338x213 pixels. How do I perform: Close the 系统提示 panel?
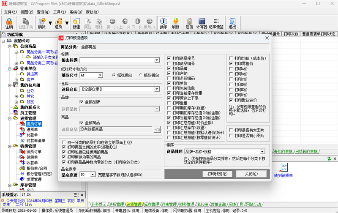coord(82,195)
